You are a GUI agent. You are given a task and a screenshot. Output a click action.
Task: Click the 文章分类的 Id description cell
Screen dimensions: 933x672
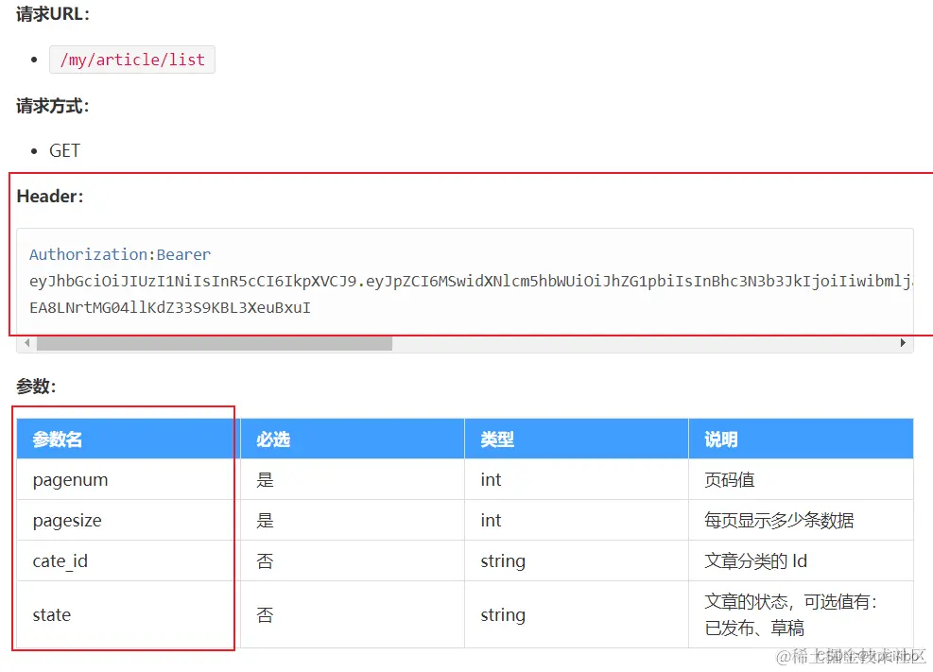click(x=801, y=560)
